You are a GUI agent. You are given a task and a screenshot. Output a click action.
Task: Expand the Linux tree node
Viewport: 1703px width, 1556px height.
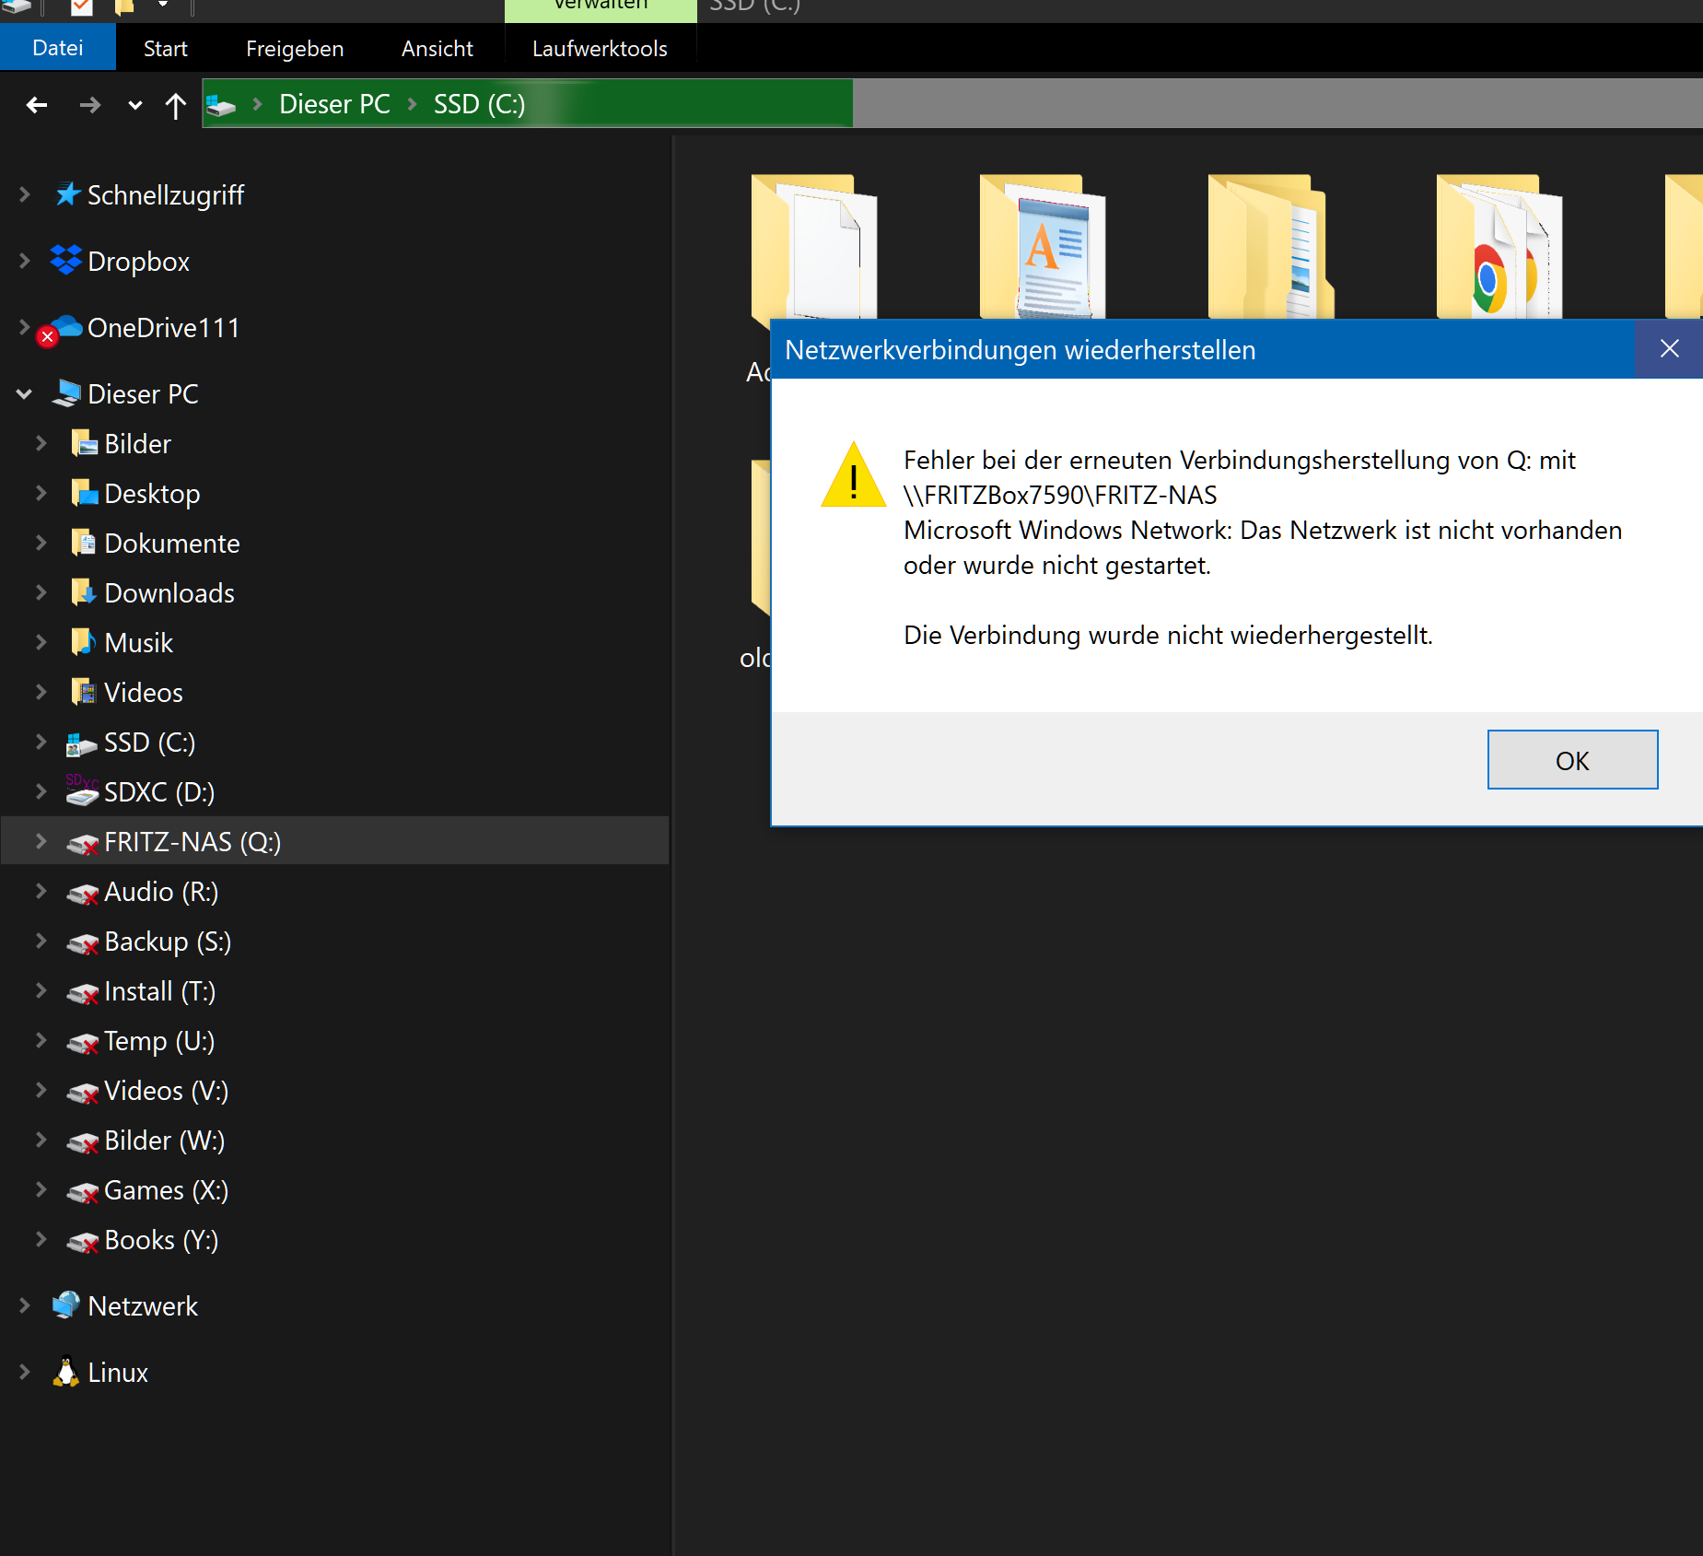coord(25,1372)
